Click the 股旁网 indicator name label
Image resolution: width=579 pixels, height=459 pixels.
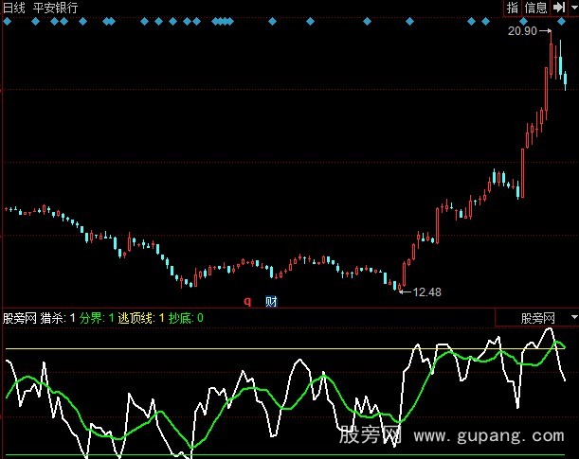coord(20,319)
